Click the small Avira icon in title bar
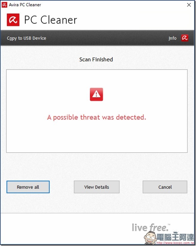 (x=4, y=5)
